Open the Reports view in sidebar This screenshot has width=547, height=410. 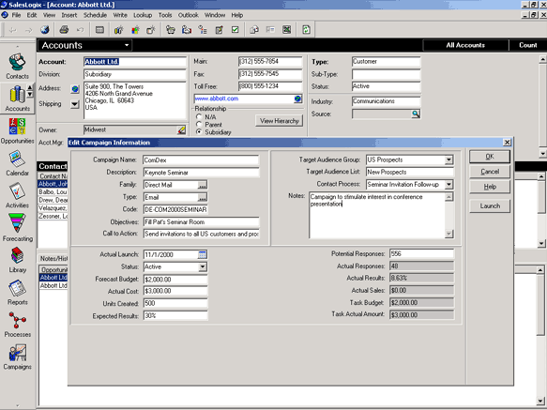click(x=17, y=293)
